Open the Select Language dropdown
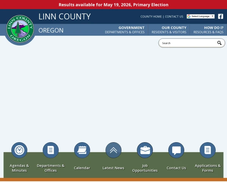Image resolution: width=227 pixels, height=182 pixels. (x=201, y=16)
